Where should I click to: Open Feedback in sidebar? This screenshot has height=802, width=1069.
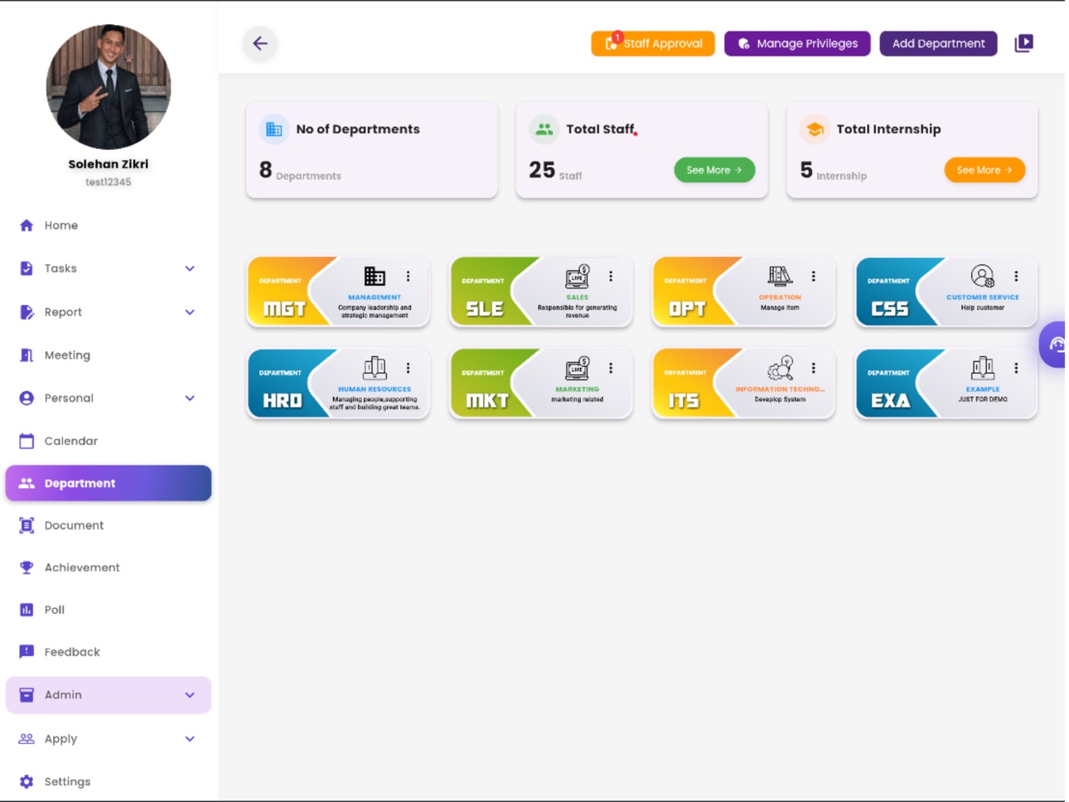click(x=109, y=652)
